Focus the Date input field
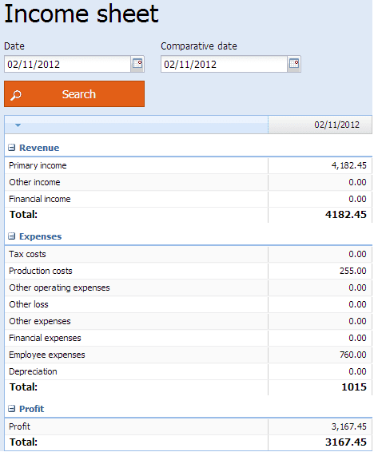 67,64
